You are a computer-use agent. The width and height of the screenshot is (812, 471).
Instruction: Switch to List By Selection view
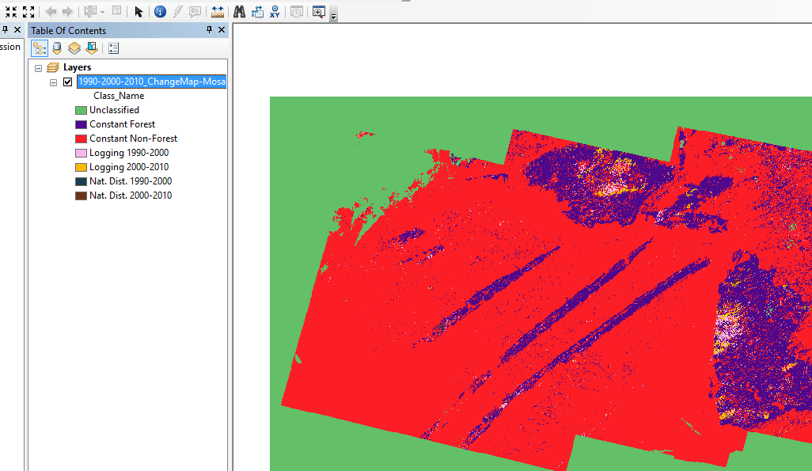(92, 48)
